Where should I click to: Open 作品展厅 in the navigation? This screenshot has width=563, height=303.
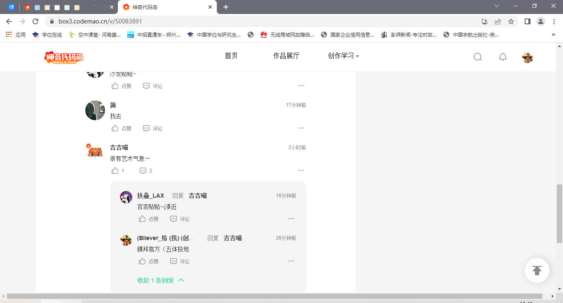(x=286, y=56)
